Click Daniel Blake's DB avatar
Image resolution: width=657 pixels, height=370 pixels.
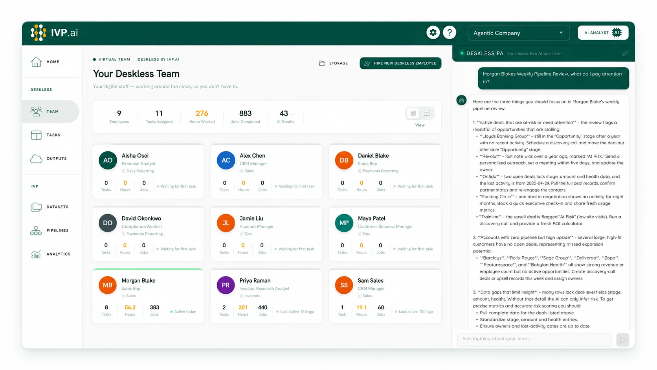tap(344, 160)
